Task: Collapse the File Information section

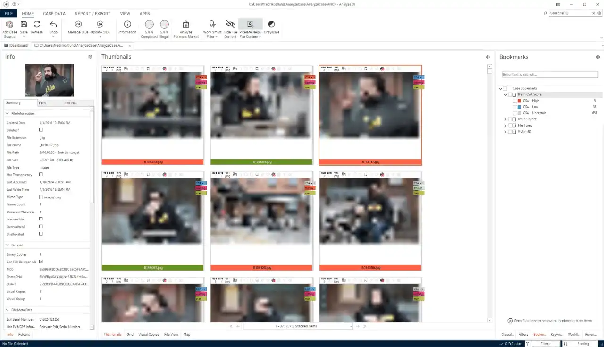Action: point(8,114)
